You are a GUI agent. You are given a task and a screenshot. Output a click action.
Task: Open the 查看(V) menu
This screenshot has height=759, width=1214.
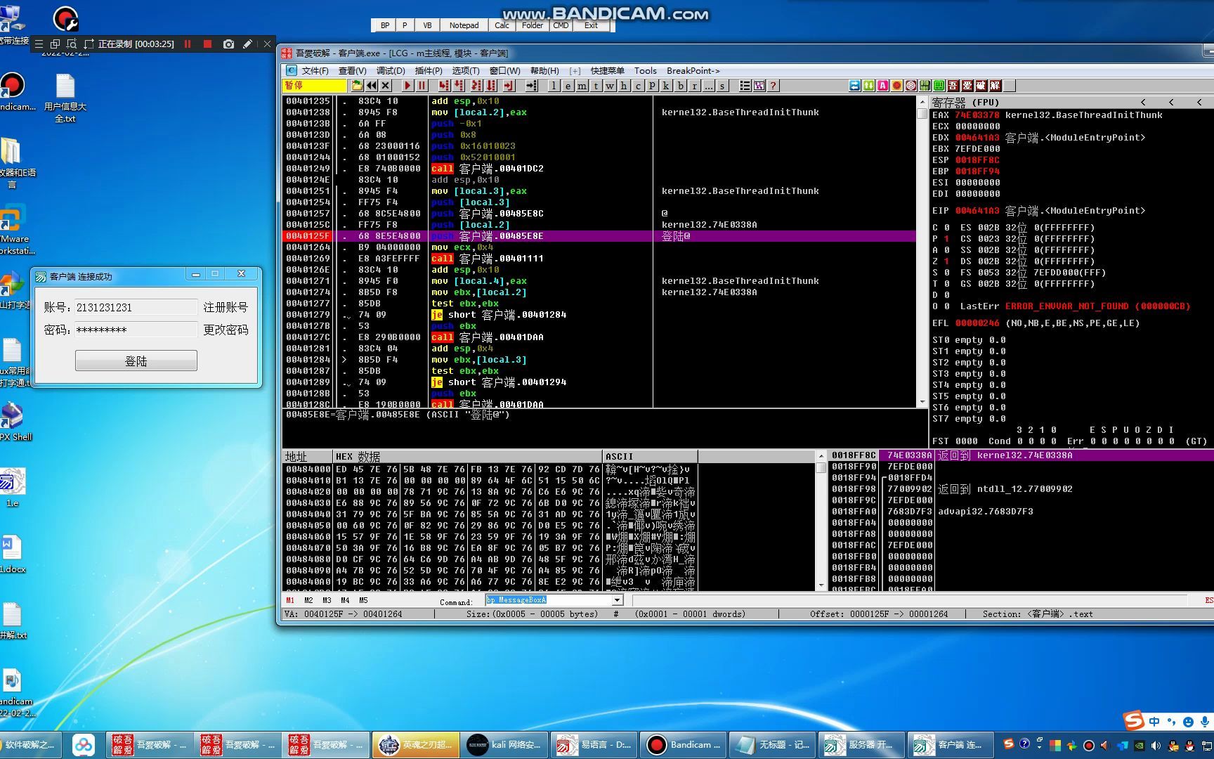coord(353,71)
